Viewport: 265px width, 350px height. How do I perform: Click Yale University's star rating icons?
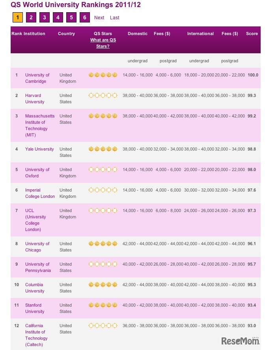[102, 149]
